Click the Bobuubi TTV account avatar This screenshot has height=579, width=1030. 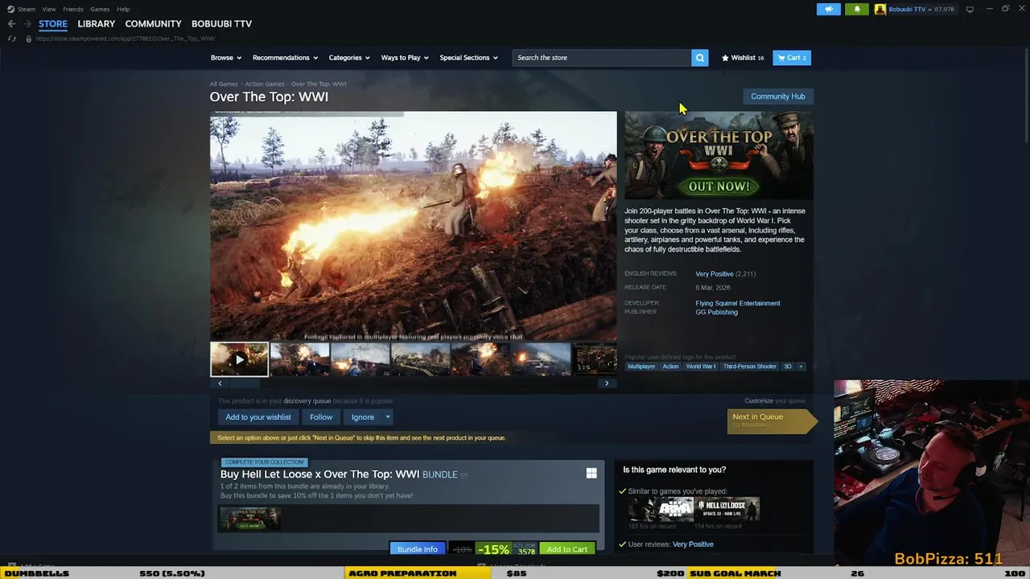point(880,9)
